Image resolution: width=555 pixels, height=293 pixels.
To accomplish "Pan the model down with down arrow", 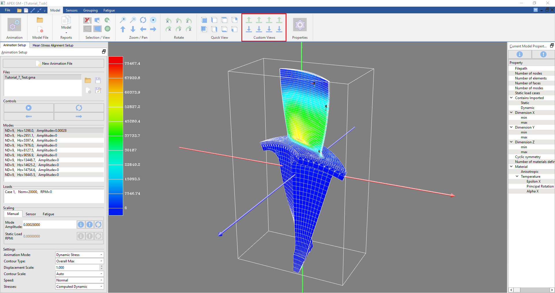I will [x=133, y=29].
